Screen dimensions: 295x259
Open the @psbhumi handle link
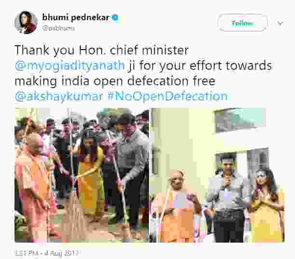pos(58,28)
